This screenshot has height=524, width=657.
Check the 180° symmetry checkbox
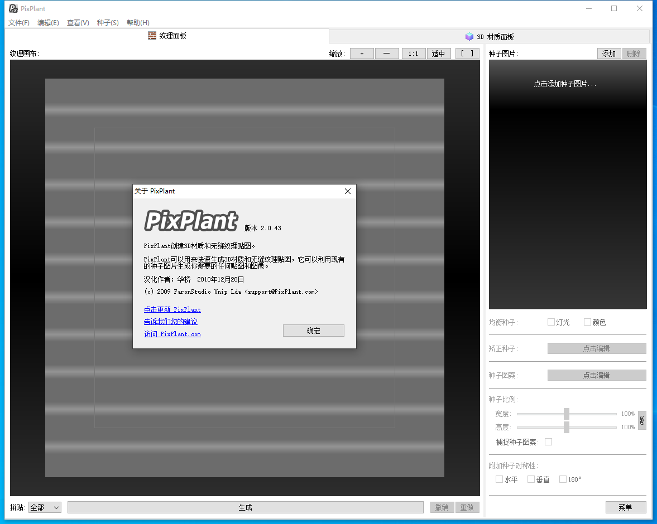point(563,479)
